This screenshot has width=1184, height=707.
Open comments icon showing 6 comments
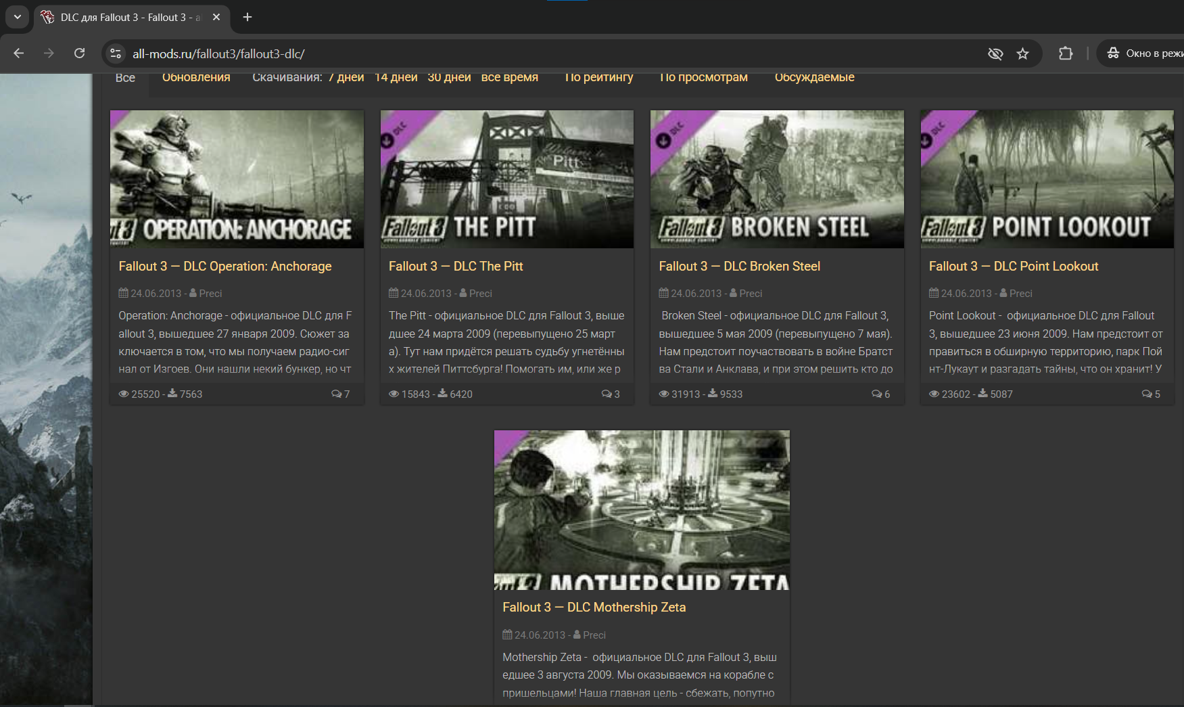click(x=876, y=394)
